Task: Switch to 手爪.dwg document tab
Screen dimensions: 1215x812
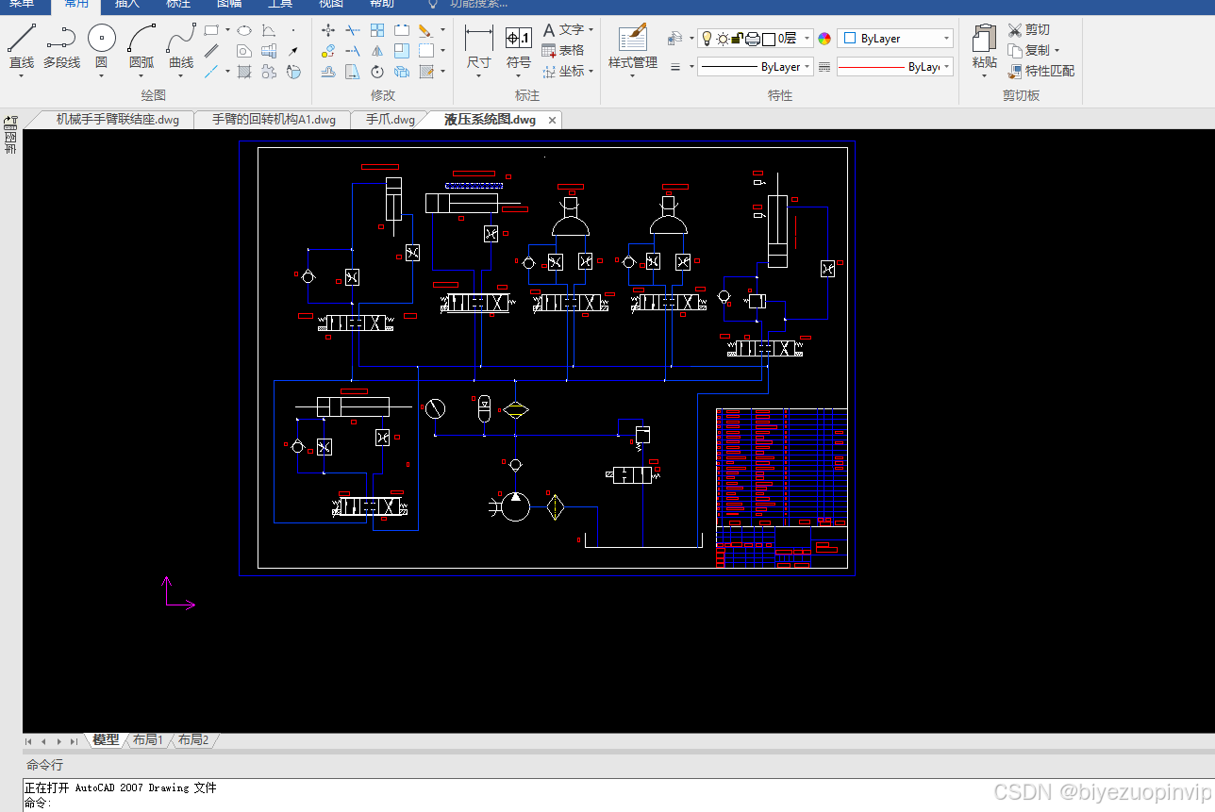Action: pos(391,120)
